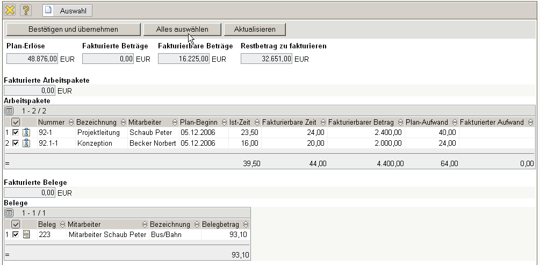Sort Arbeitspakete by the Nummer column arrows

coord(71,123)
